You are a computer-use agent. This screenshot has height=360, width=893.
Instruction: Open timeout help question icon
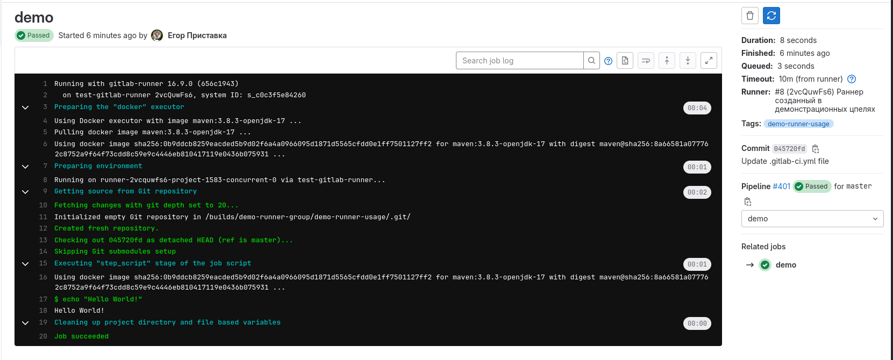[x=852, y=79]
